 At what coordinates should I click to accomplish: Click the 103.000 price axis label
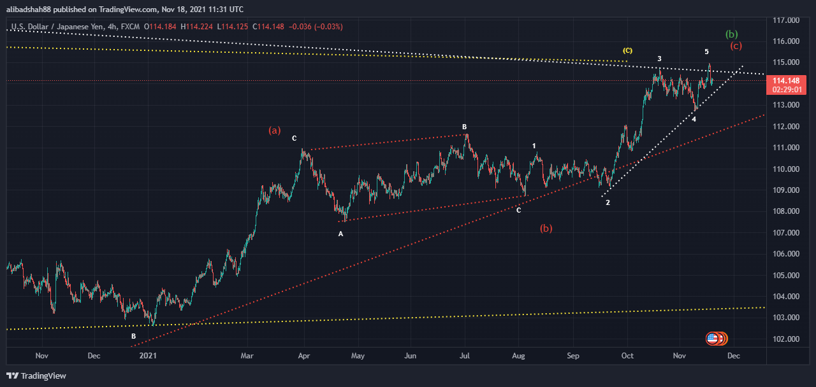[787, 318]
